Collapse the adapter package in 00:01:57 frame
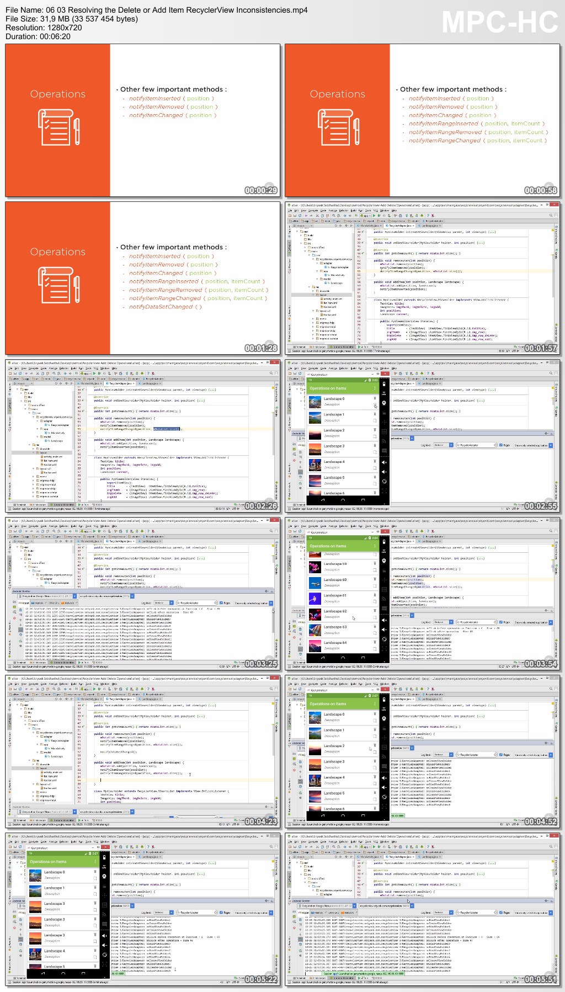Image resolution: width=565 pixels, height=992 pixels. pyautogui.click(x=317, y=263)
